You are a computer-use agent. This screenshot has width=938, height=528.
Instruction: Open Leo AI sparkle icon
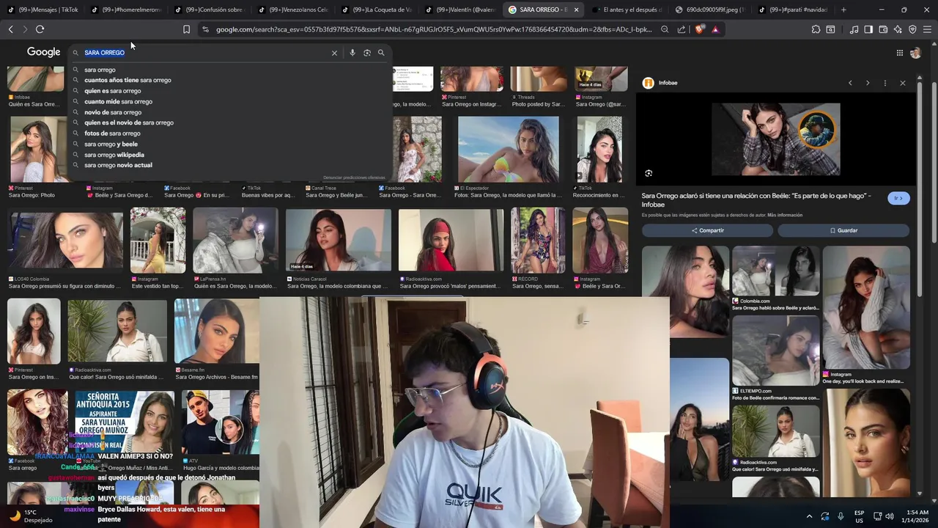[898, 29]
